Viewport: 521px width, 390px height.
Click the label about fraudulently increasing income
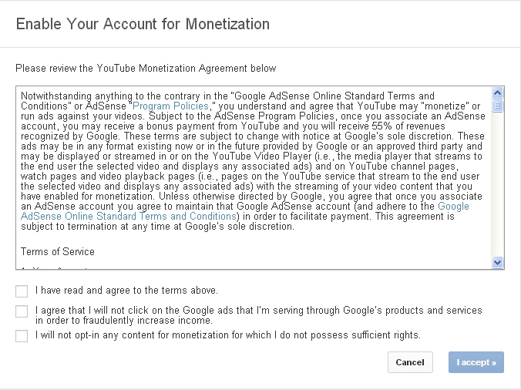[259, 315]
